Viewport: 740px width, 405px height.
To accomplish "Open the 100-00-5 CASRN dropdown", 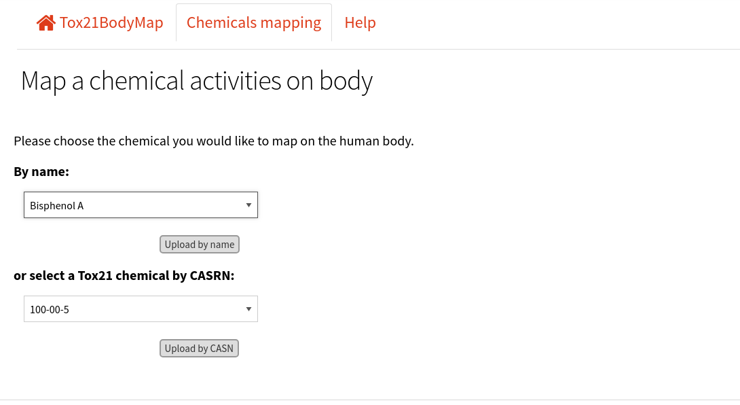I will point(141,309).
